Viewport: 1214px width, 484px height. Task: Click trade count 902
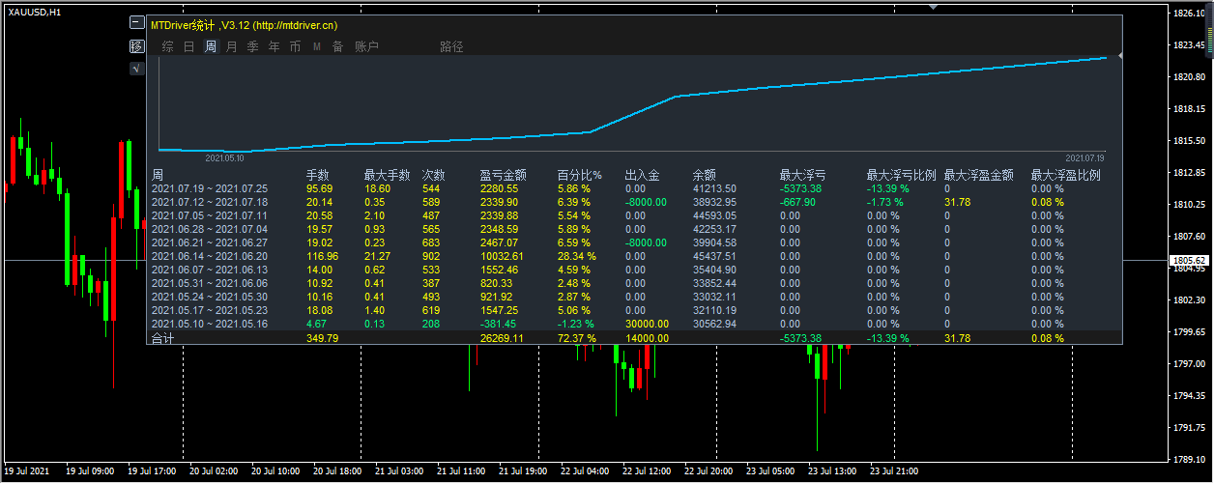(x=433, y=256)
